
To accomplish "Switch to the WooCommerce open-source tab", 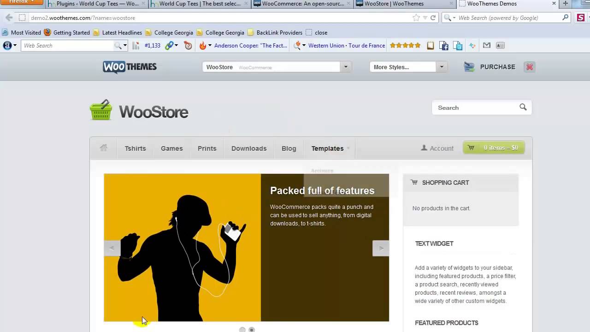I will click(x=303, y=4).
